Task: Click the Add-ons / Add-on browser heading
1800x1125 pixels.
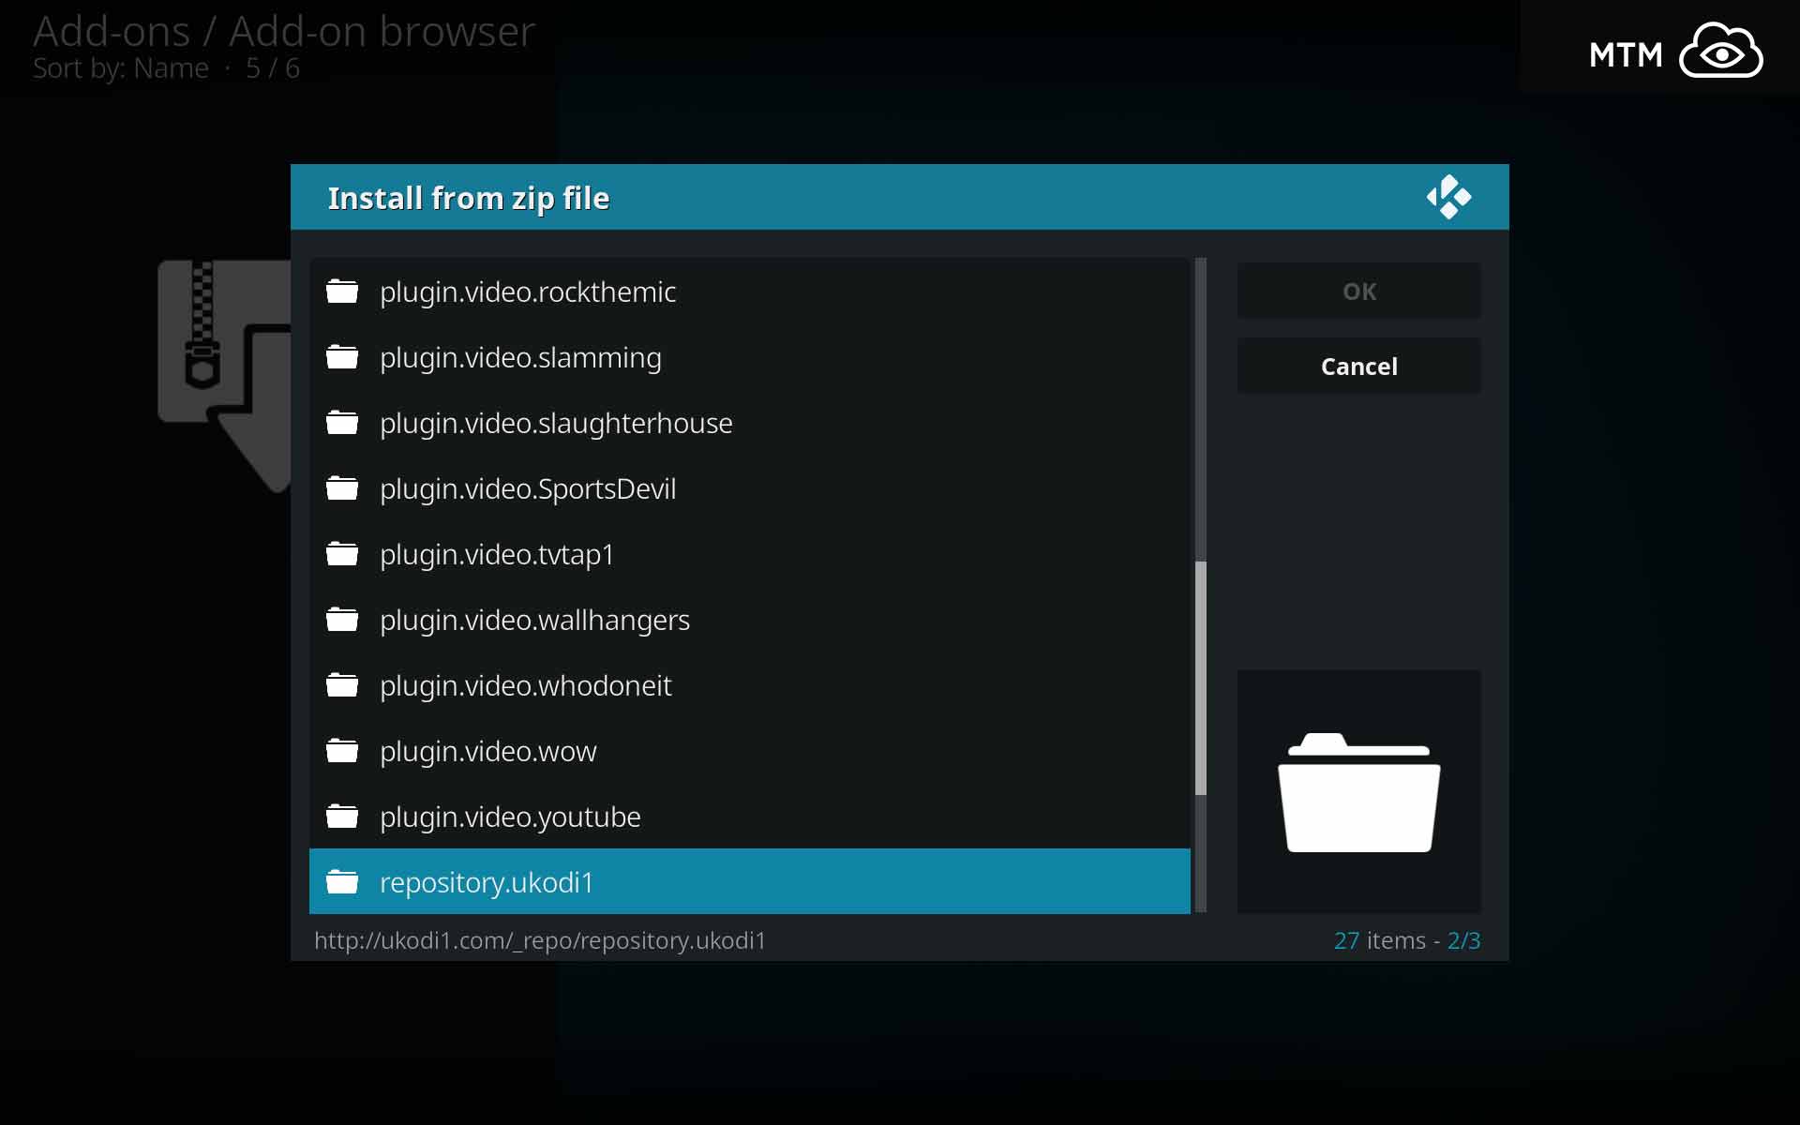Action: click(x=284, y=31)
